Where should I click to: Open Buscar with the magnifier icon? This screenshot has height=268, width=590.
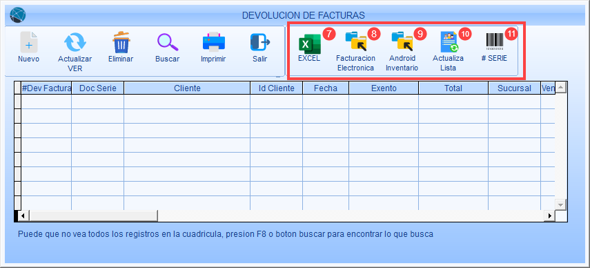click(168, 41)
